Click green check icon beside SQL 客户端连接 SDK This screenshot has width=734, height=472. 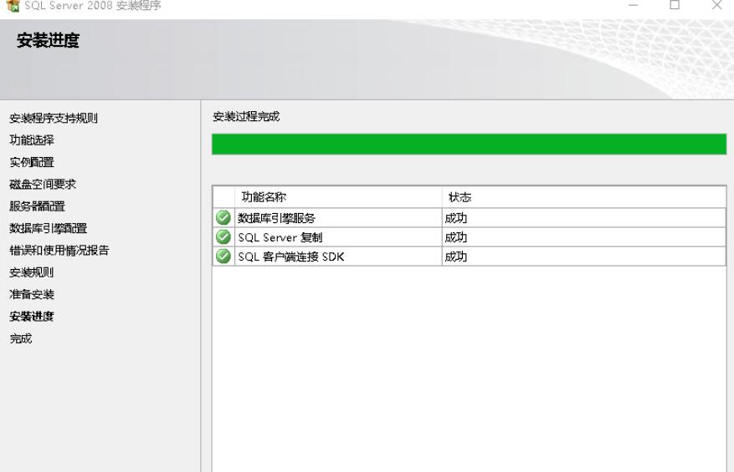[x=223, y=256]
